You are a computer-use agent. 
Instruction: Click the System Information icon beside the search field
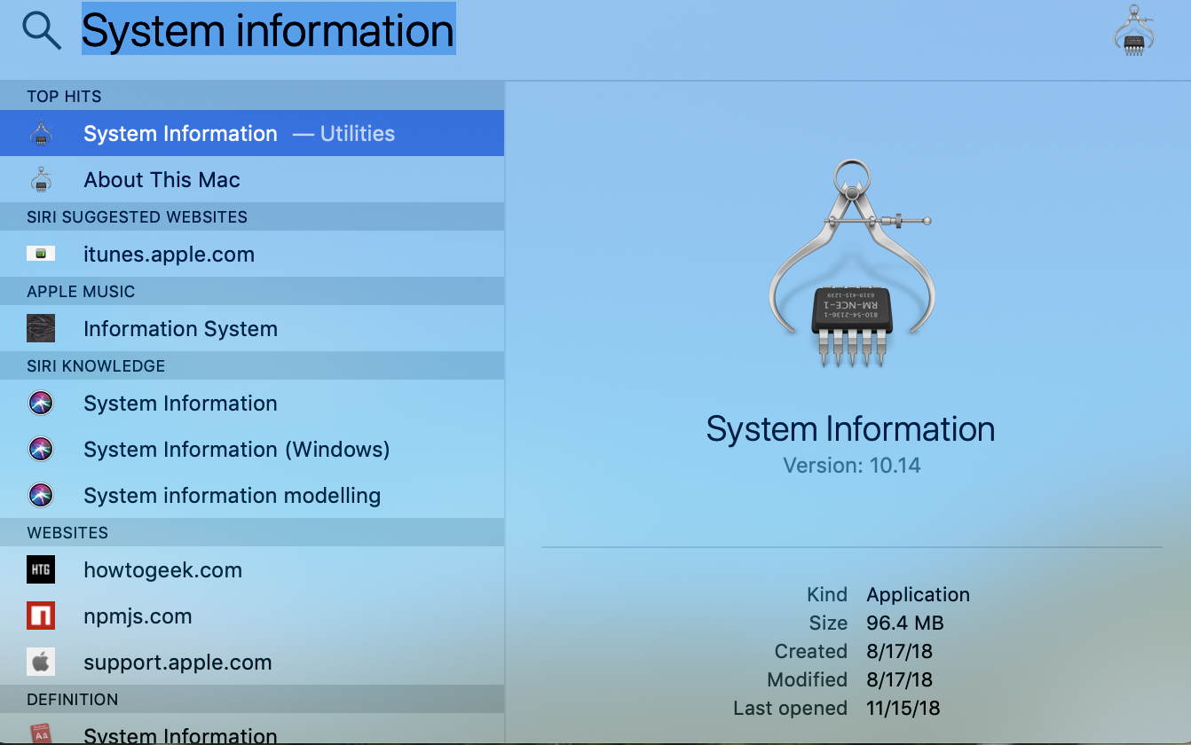(1133, 31)
